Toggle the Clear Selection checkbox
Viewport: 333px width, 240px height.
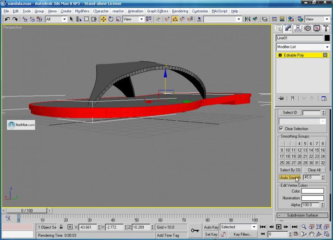click(x=281, y=129)
